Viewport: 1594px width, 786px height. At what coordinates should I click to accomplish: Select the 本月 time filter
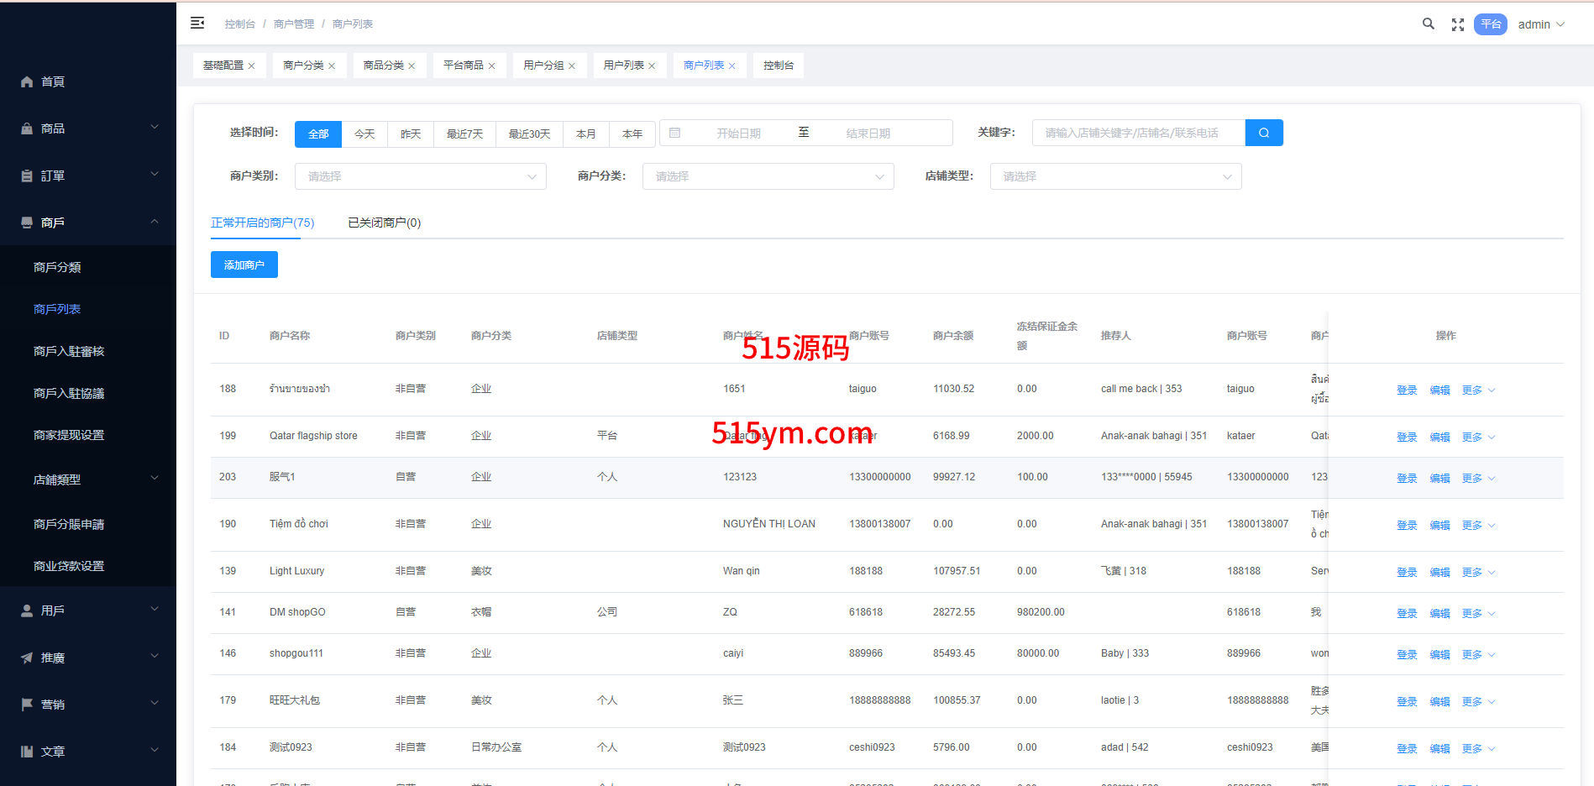click(585, 134)
